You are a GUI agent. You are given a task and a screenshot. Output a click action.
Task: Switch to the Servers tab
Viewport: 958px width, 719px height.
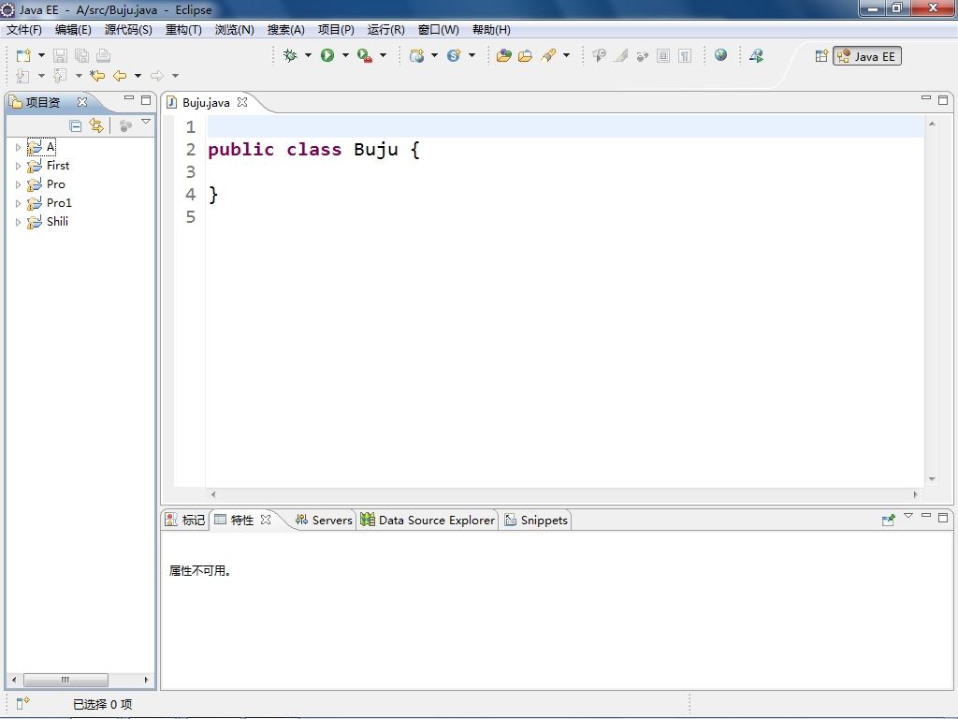[324, 520]
